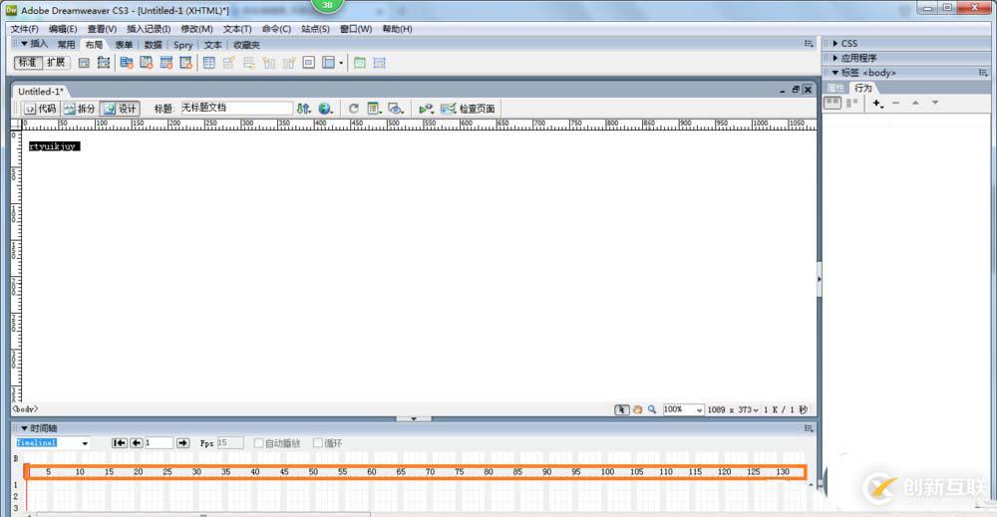Click the 标题 title input field

click(236, 108)
